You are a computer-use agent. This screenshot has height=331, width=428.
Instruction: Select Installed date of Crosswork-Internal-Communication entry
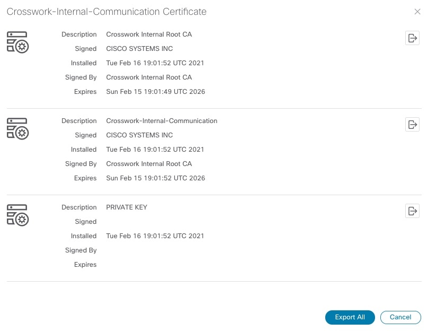pyautogui.click(x=155, y=150)
